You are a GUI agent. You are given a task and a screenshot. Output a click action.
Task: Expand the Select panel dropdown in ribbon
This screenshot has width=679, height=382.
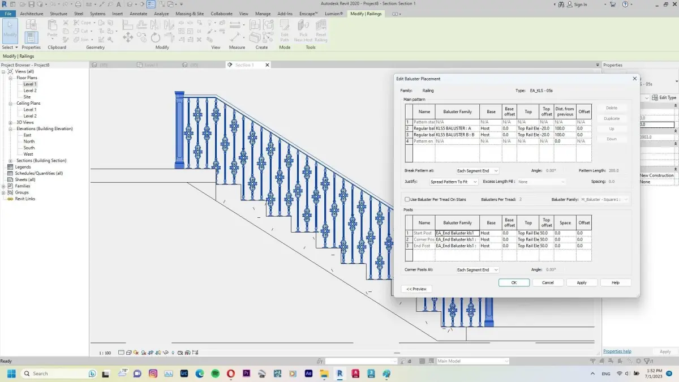click(10, 48)
